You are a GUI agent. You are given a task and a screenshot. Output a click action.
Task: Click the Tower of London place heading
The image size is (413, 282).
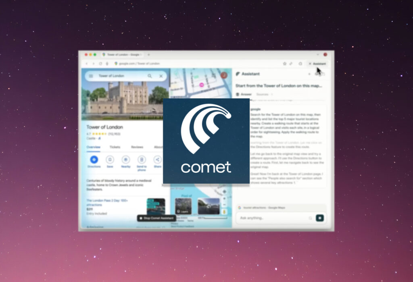click(x=104, y=127)
